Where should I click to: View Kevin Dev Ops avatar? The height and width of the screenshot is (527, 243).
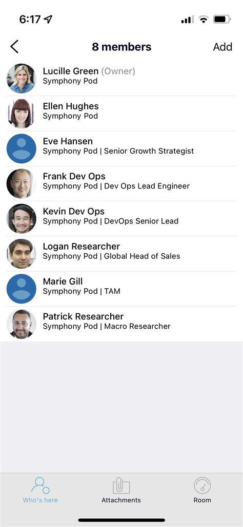click(x=22, y=218)
